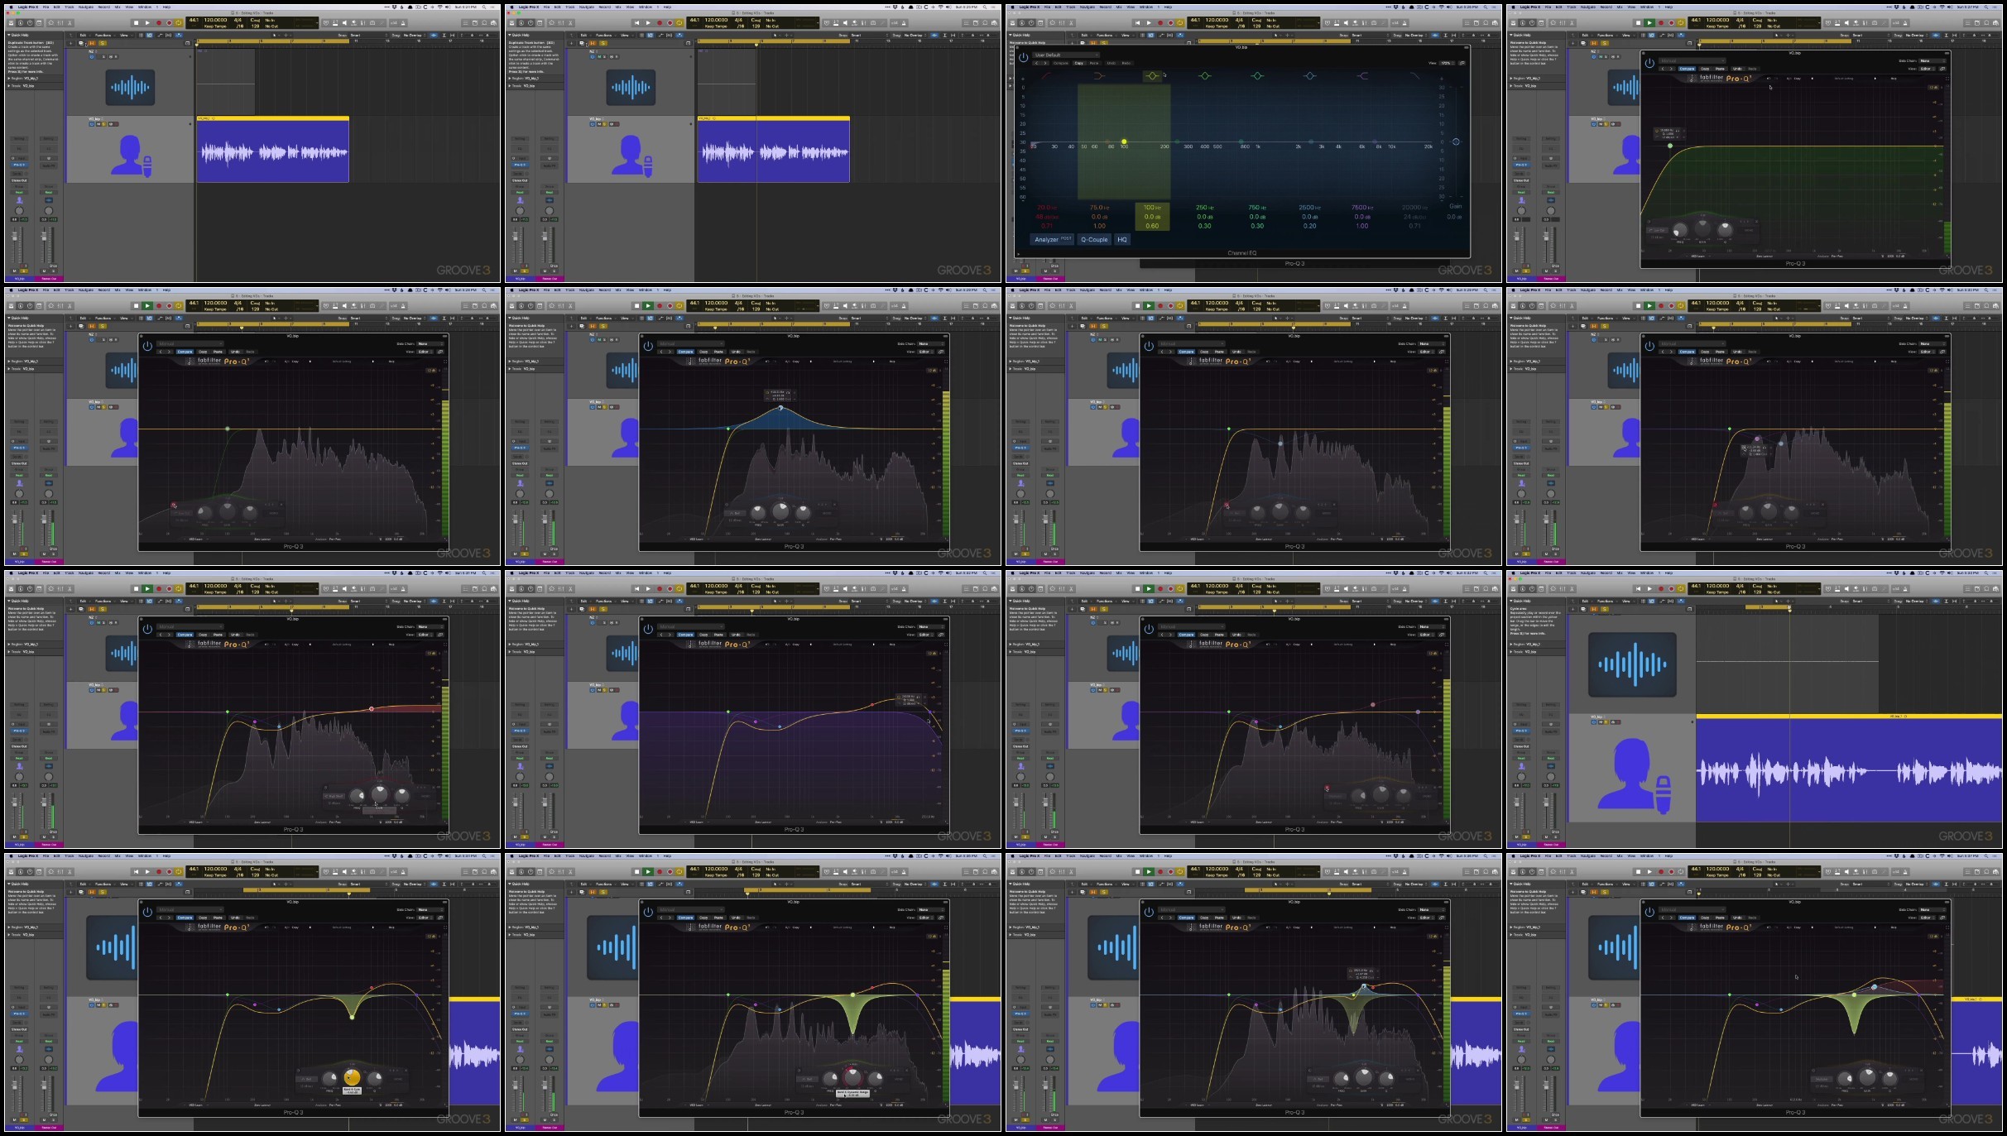The image size is (2007, 1136).
Task: Open the User Default preset dropdown in Channel EQ
Action: point(1066,55)
